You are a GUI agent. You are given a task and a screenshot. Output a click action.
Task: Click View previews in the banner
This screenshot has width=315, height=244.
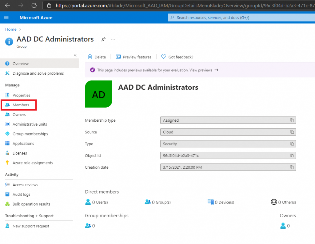click(x=201, y=70)
